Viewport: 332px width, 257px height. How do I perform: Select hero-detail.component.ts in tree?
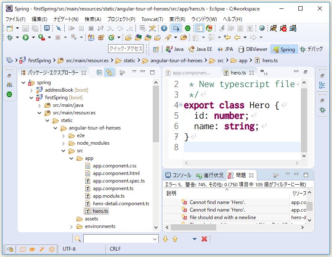[x=121, y=204]
